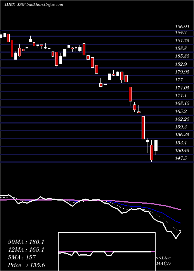The image size is (194, 271).
Task: Click the 50MA : 180.1 readout
Action: (26, 242)
